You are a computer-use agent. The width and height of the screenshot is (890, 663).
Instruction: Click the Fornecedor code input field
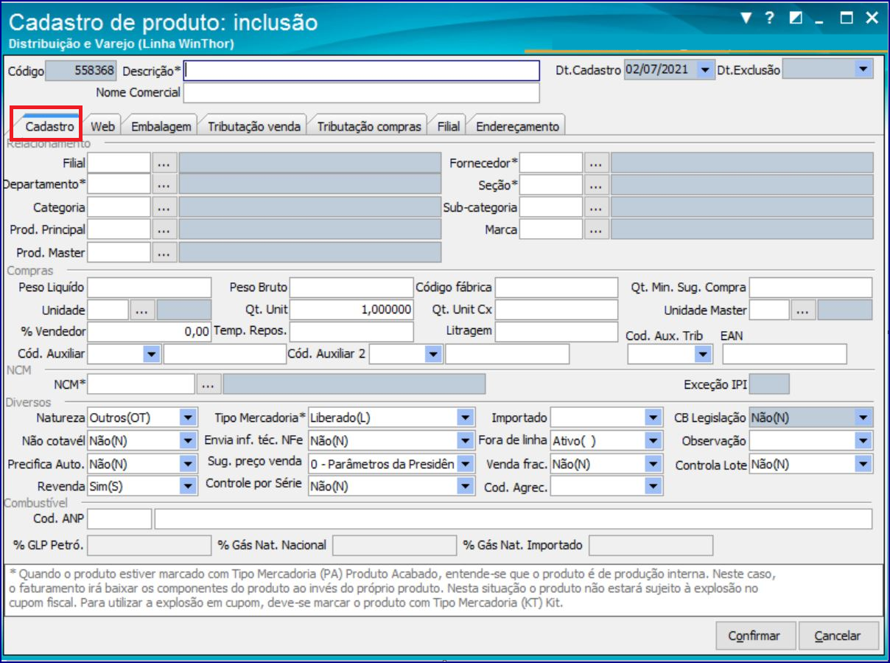[551, 163]
